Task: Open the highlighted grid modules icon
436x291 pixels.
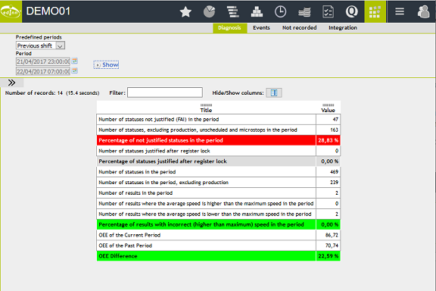Action: pos(375,11)
